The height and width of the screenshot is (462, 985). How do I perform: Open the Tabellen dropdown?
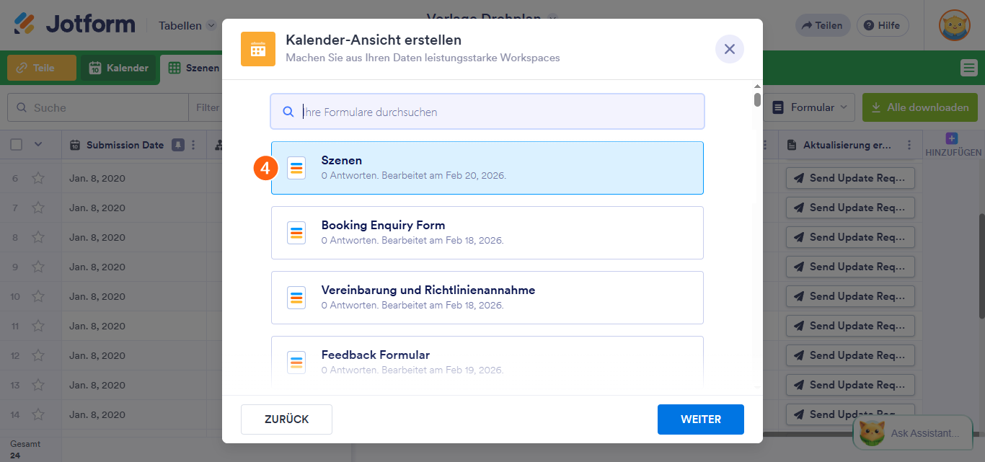tap(187, 25)
